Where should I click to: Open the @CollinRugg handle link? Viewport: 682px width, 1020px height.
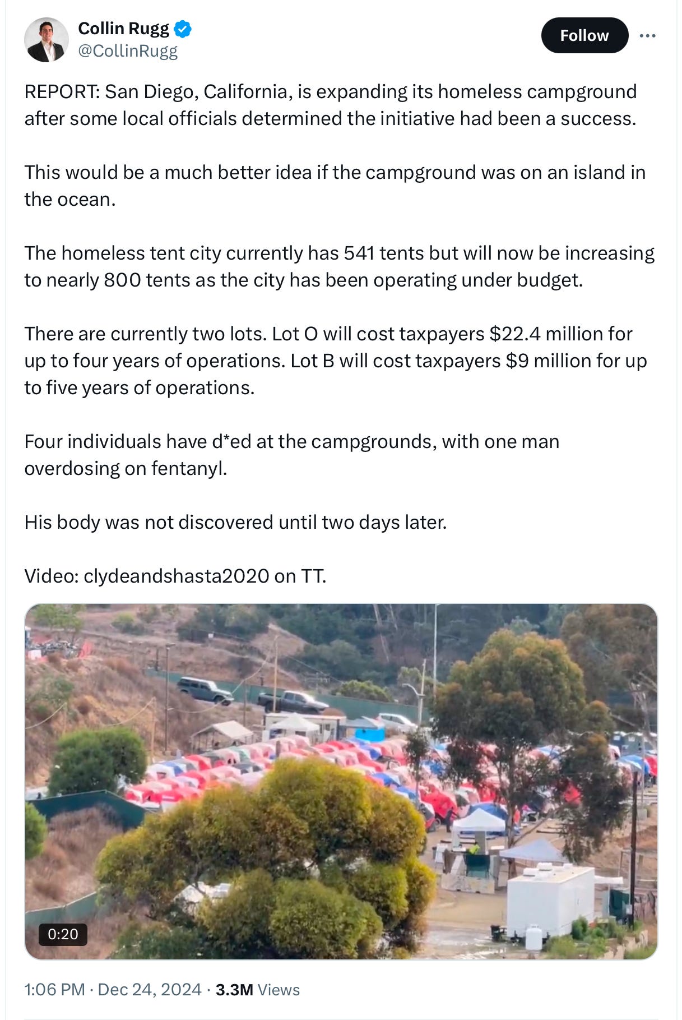click(128, 51)
